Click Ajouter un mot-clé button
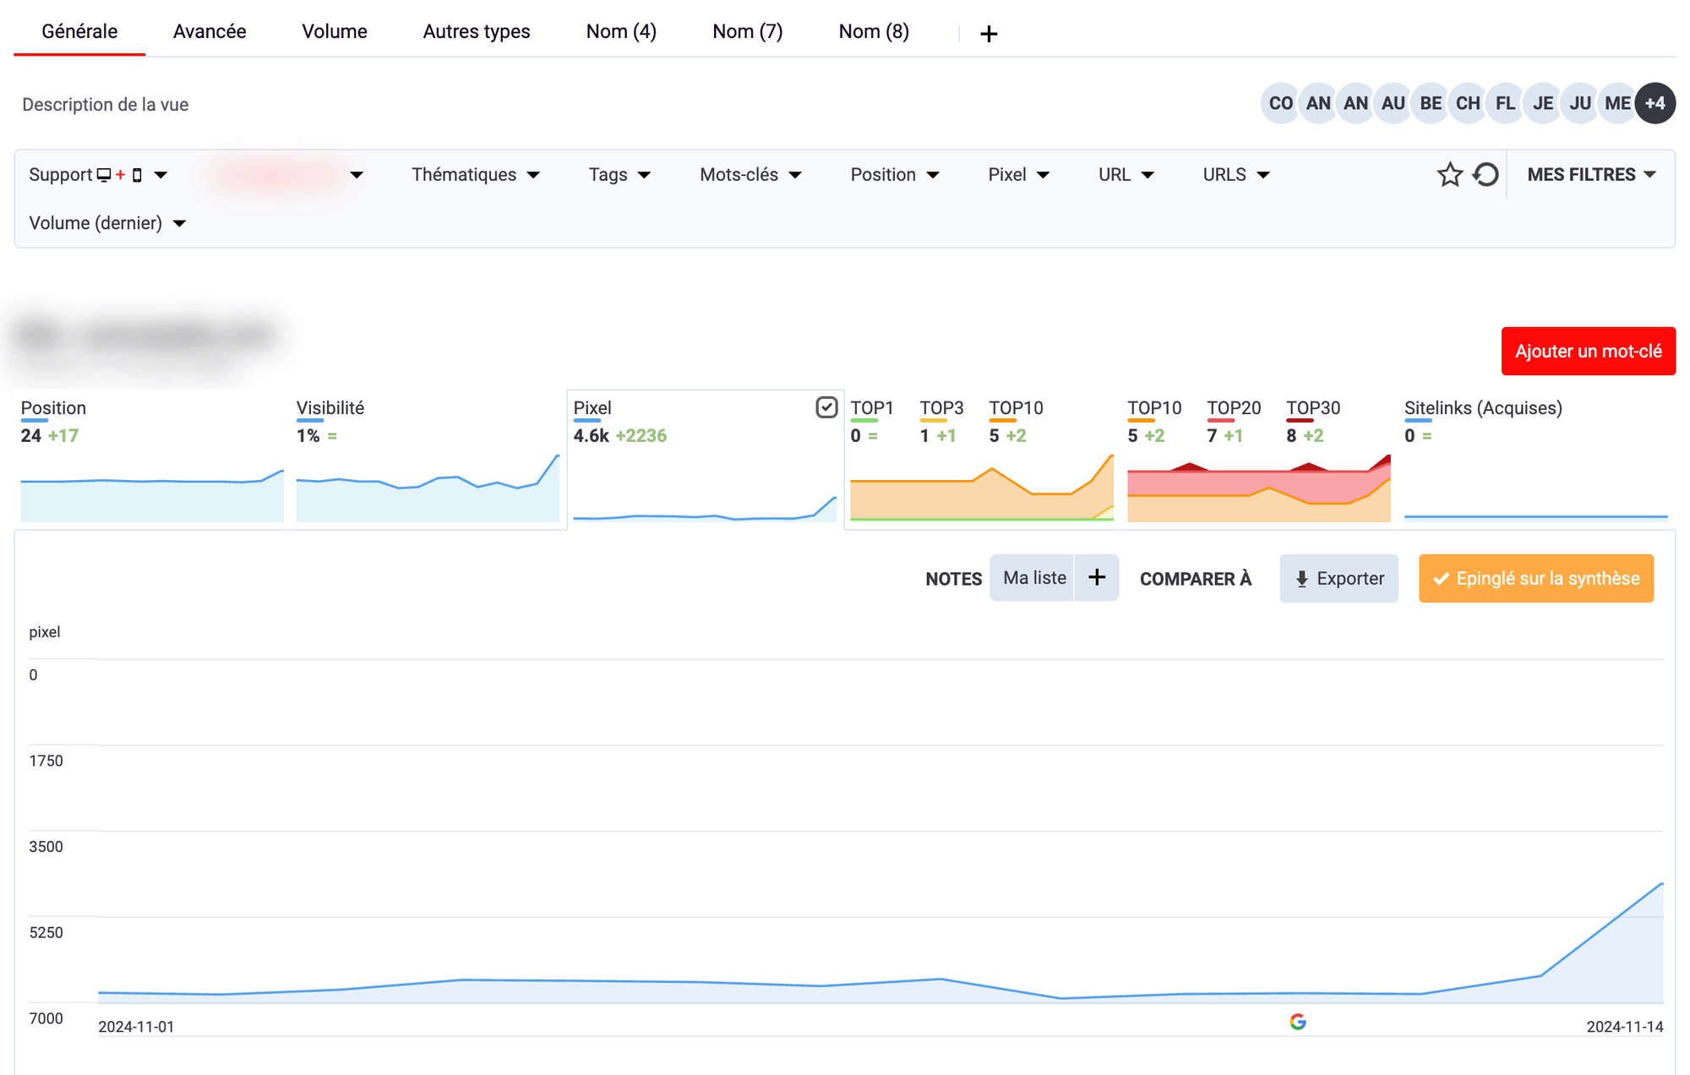 pos(1588,352)
